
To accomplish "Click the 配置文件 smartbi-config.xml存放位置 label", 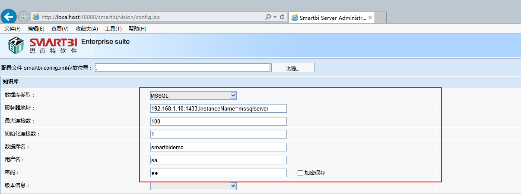I will click(47, 68).
